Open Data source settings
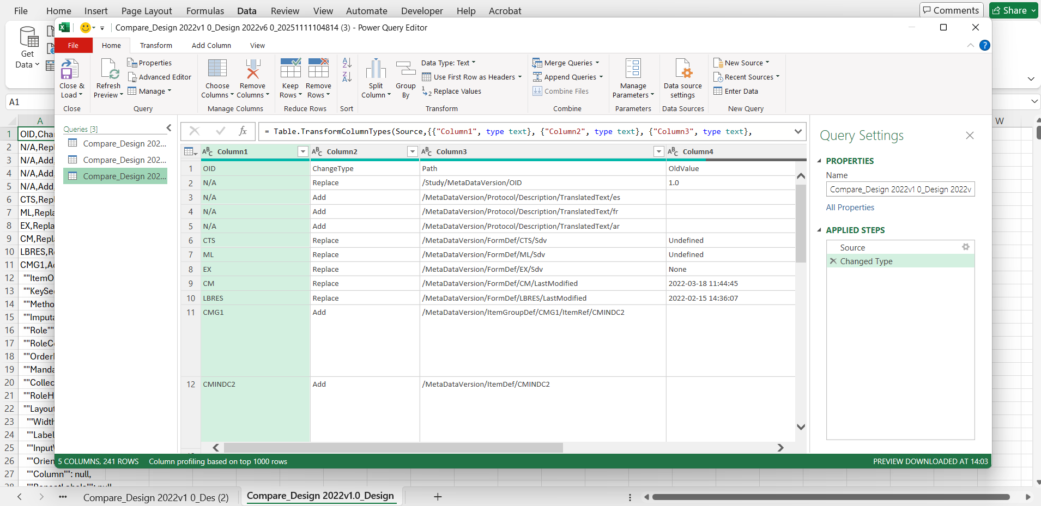The width and height of the screenshot is (1041, 506). pos(682,70)
